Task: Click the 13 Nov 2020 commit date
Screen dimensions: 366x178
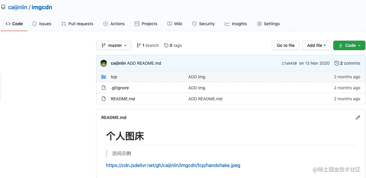Action: [x=314, y=63]
